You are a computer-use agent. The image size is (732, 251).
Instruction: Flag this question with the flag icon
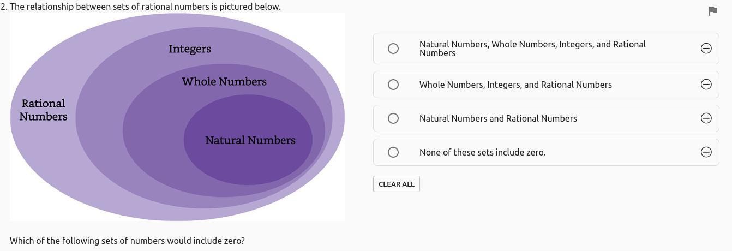pos(712,11)
